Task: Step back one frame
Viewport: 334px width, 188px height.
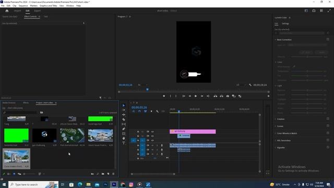Action: pyautogui.click(x=189, y=96)
